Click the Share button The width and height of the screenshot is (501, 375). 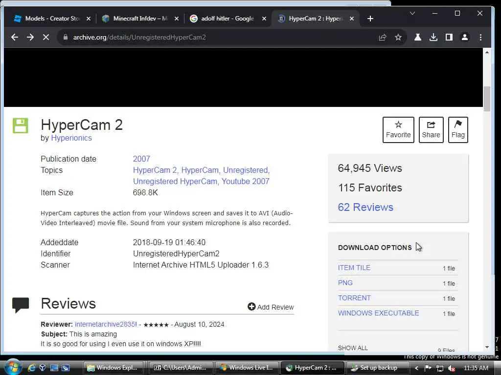pos(431,130)
